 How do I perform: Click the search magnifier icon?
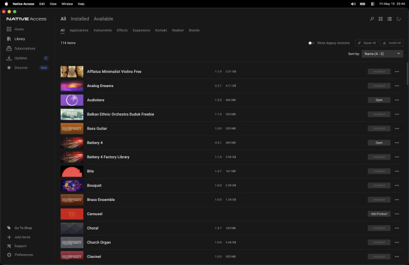(x=372, y=19)
